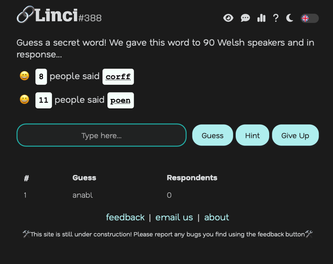Open the speech bubble comments icon
This screenshot has width=333, height=264.
[x=245, y=18]
